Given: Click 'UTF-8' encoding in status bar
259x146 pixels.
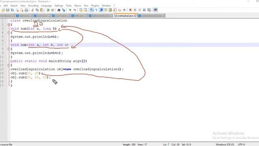Looking at the screenshot, I should pyautogui.click(x=242, y=144).
